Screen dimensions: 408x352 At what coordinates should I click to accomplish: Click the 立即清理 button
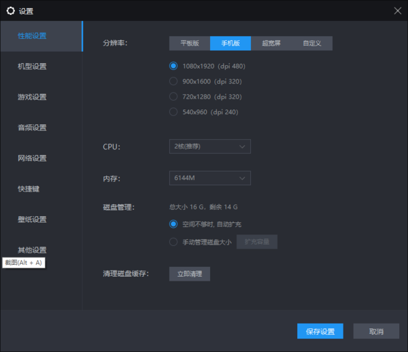pos(190,274)
